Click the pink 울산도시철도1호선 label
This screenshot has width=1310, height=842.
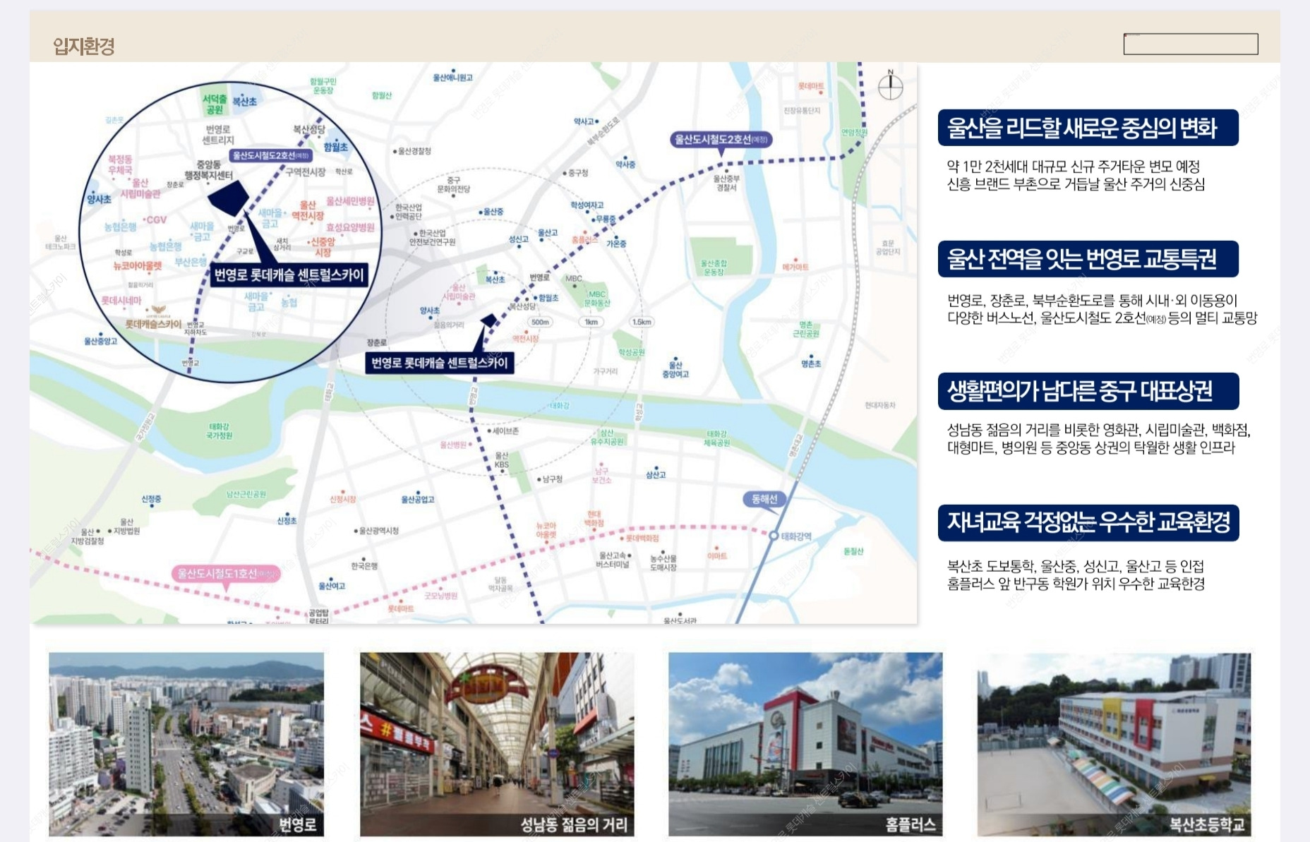point(226,573)
